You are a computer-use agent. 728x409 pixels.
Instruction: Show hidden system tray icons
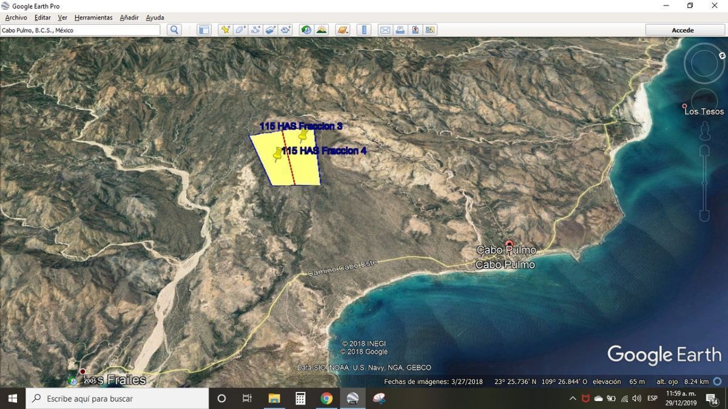573,399
